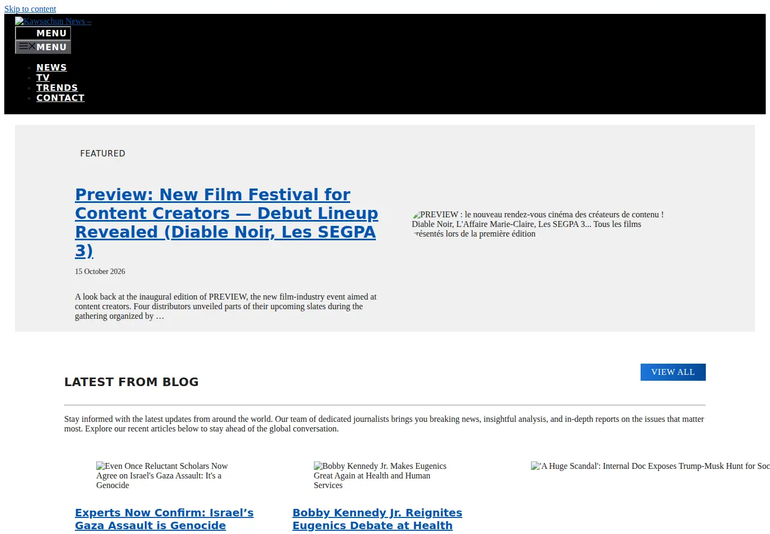Open the Israel's Gaza Assault is Genocide headline
770x534 pixels.
coord(164,519)
